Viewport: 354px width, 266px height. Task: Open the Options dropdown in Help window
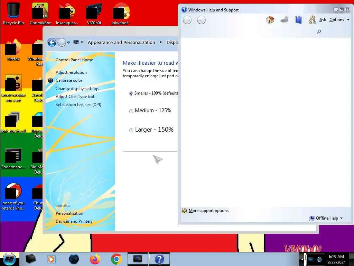tap(339, 20)
